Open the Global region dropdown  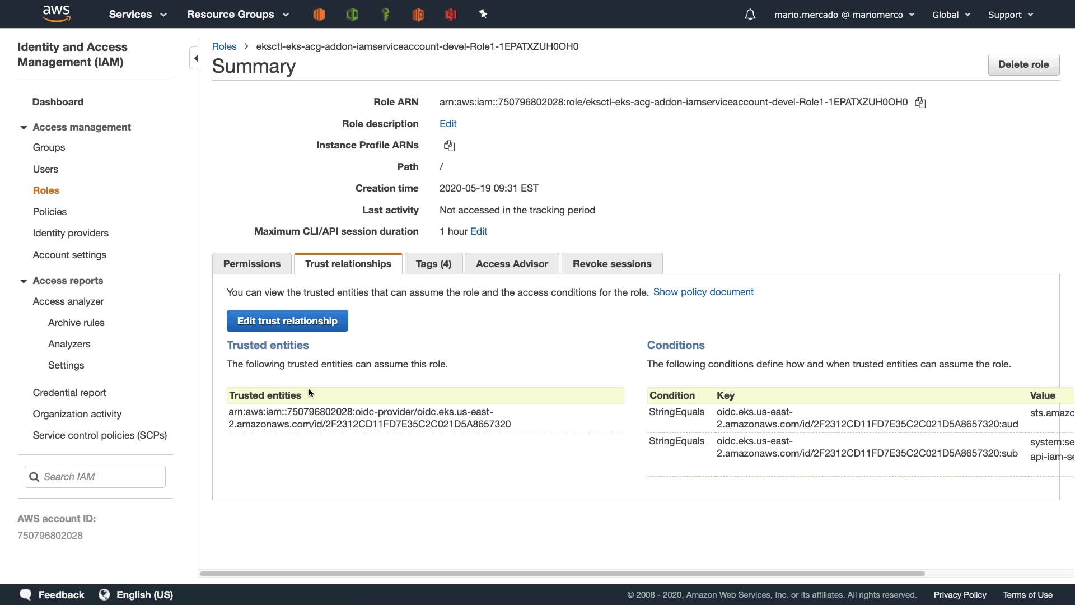point(951,15)
